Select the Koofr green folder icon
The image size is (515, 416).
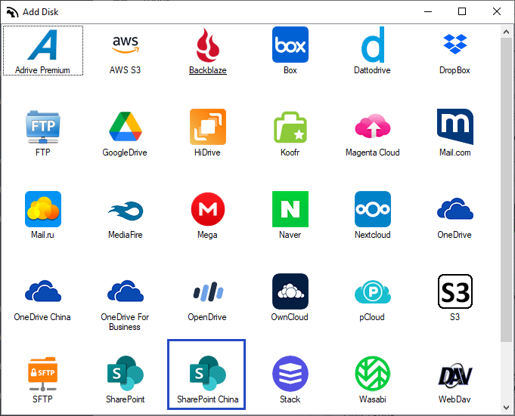click(290, 127)
